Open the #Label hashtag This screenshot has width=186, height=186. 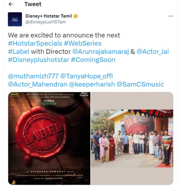pos(19,51)
